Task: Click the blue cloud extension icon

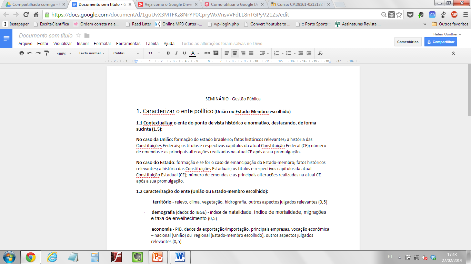Action: coord(432,14)
